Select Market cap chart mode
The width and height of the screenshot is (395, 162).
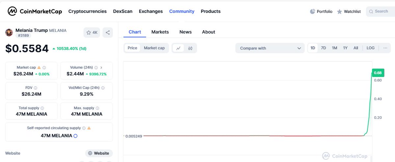point(154,48)
